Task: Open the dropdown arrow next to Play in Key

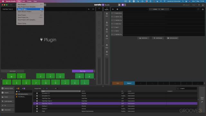Action: pyautogui.click(x=94, y=71)
